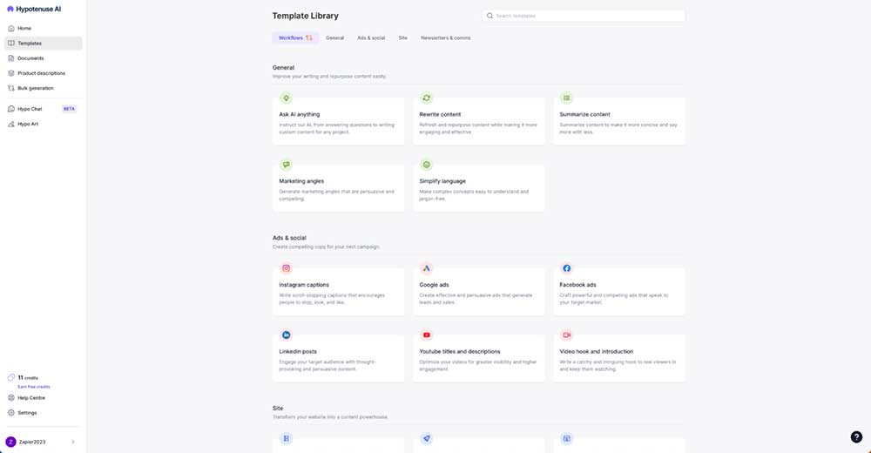Open the Marketing angles template

tap(338, 187)
